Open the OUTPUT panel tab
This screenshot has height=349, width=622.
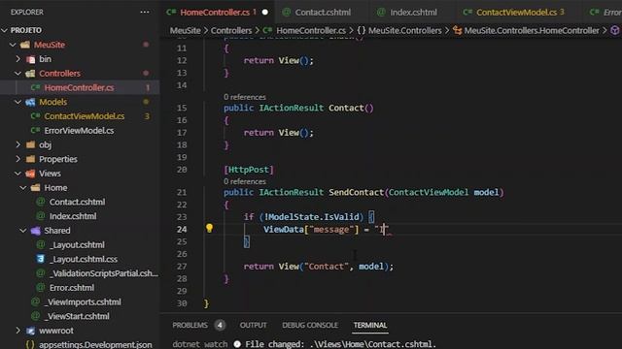[253, 326]
